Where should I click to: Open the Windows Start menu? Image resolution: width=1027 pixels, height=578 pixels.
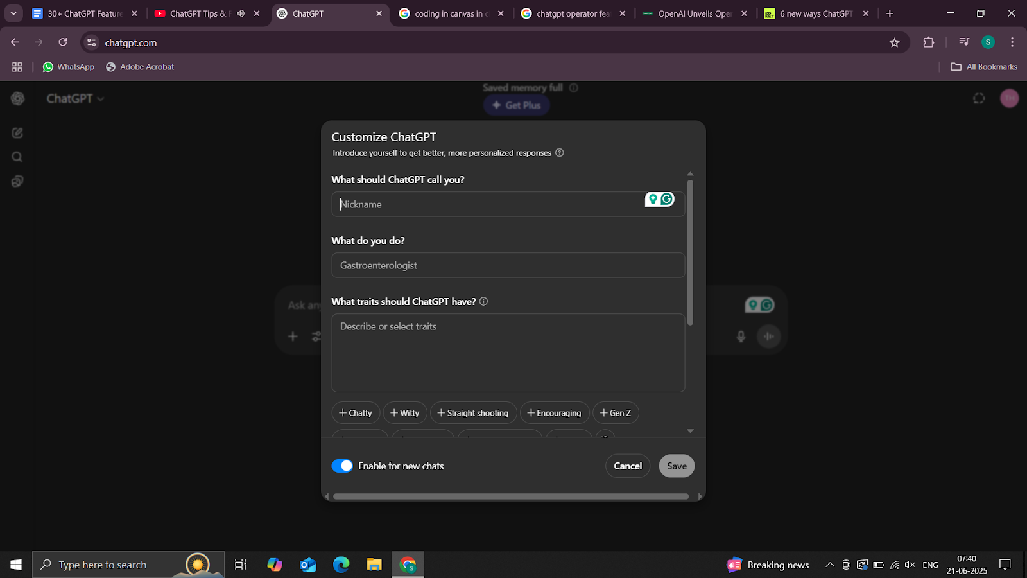[x=16, y=565]
